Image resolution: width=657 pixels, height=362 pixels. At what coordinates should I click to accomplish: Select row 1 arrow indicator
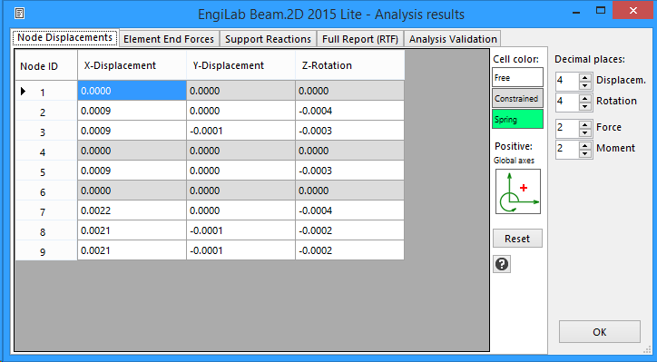(x=23, y=91)
